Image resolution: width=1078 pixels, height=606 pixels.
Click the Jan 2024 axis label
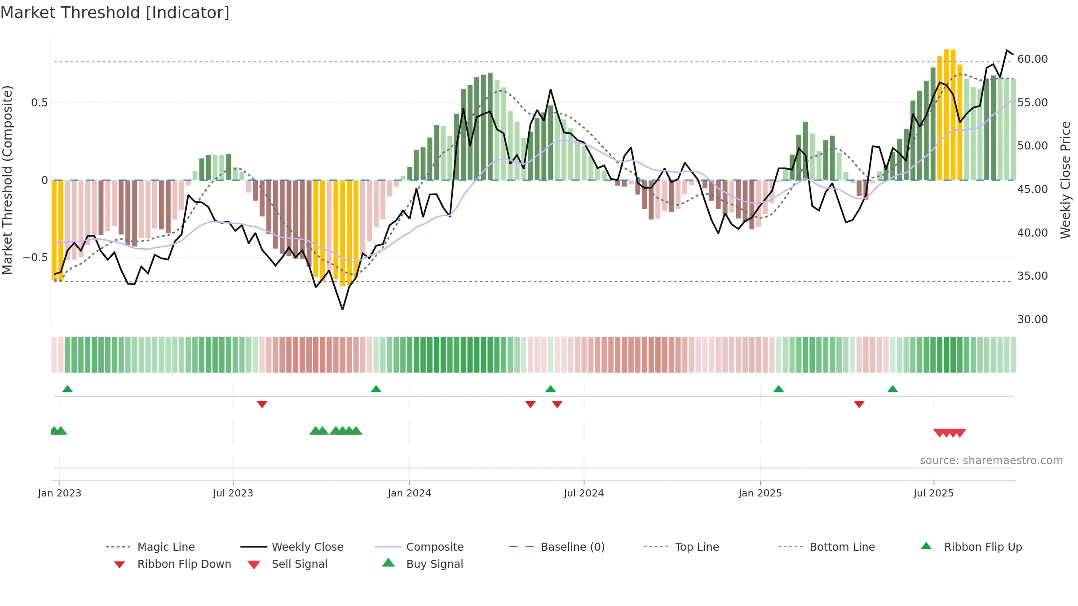[x=410, y=493]
